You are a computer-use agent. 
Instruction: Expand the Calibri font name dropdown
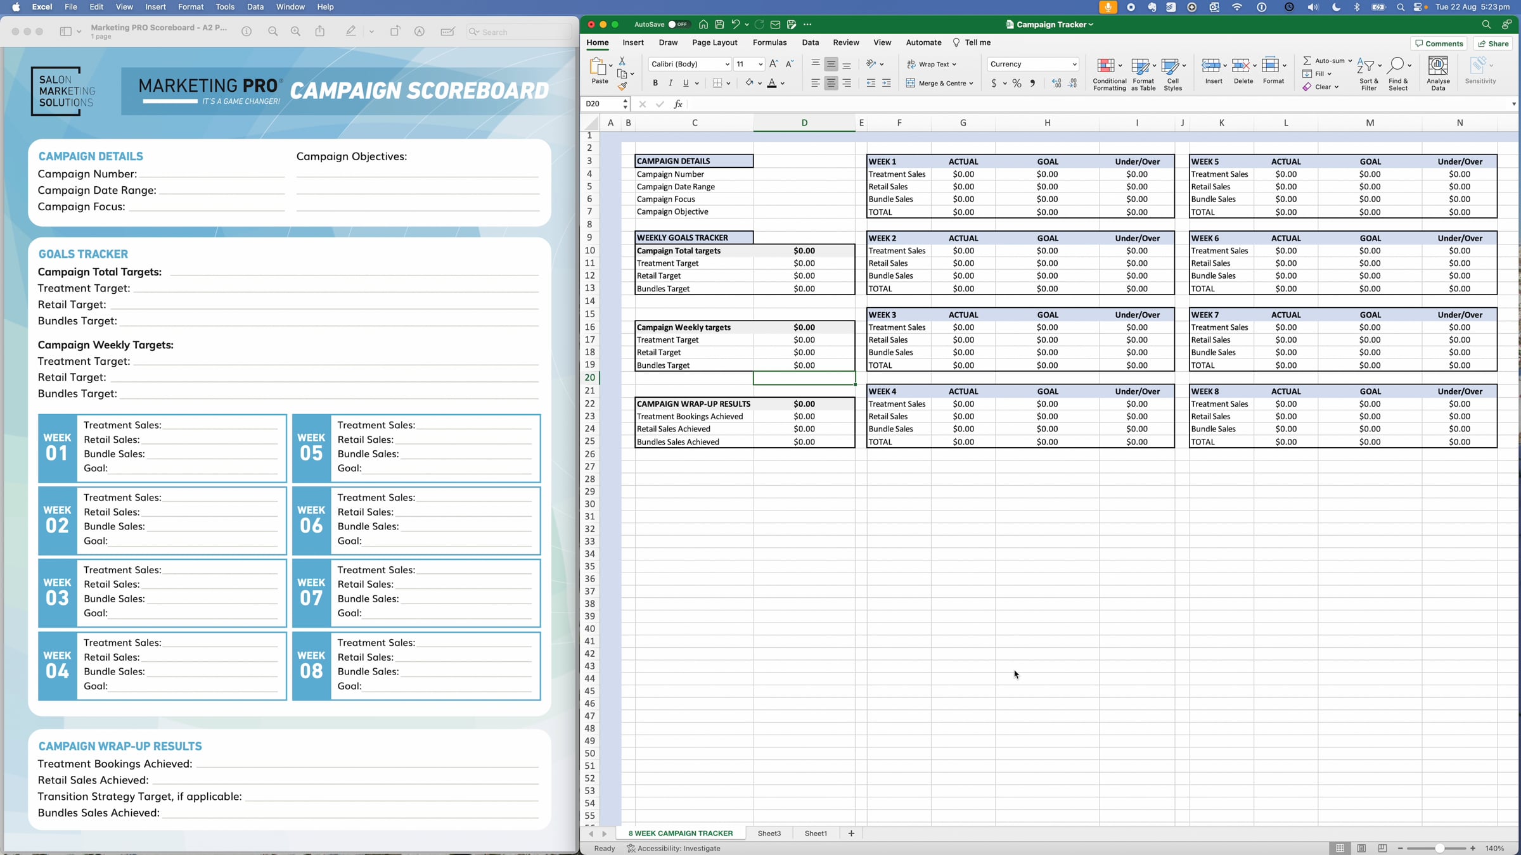tap(727, 64)
